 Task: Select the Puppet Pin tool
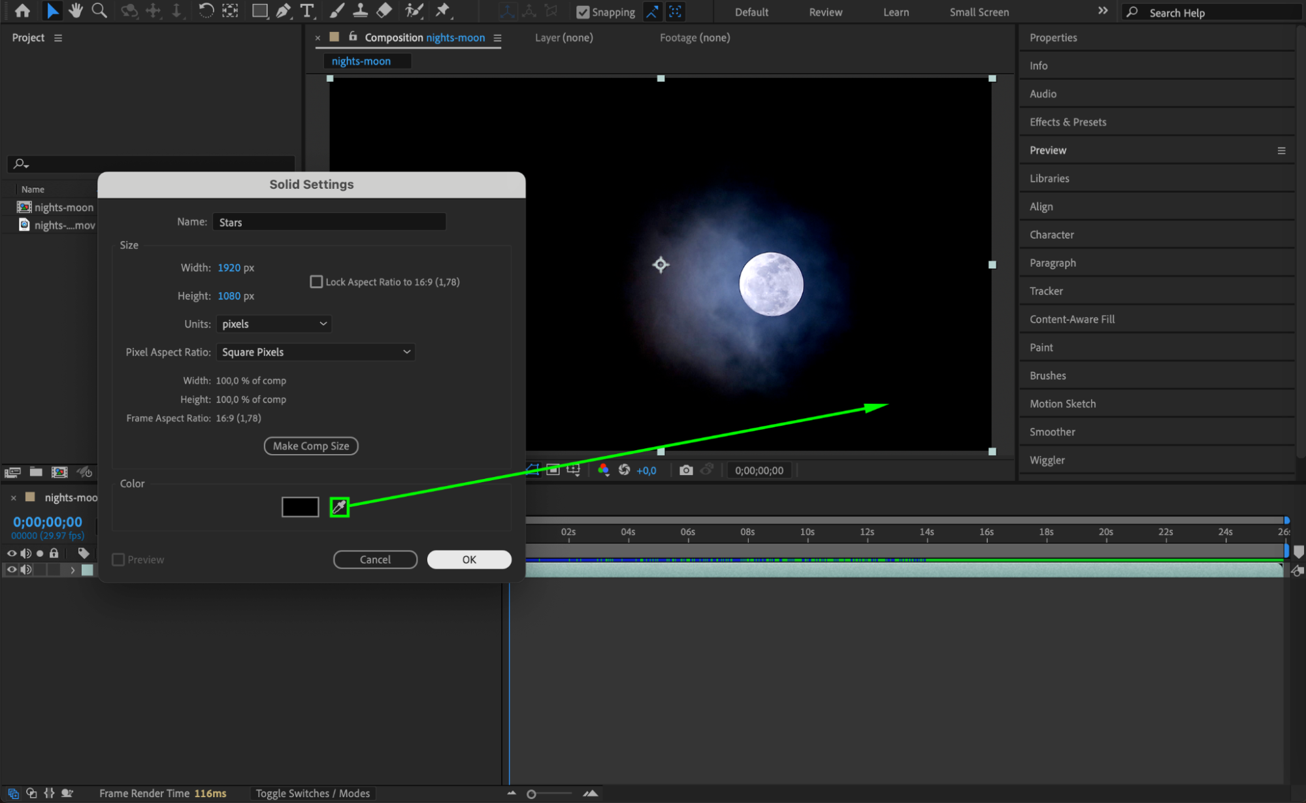click(x=443, y=10)
